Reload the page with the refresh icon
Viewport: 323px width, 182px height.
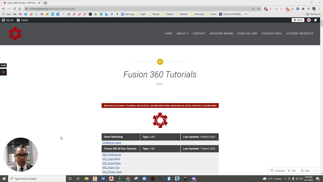[x=14, y=9]
